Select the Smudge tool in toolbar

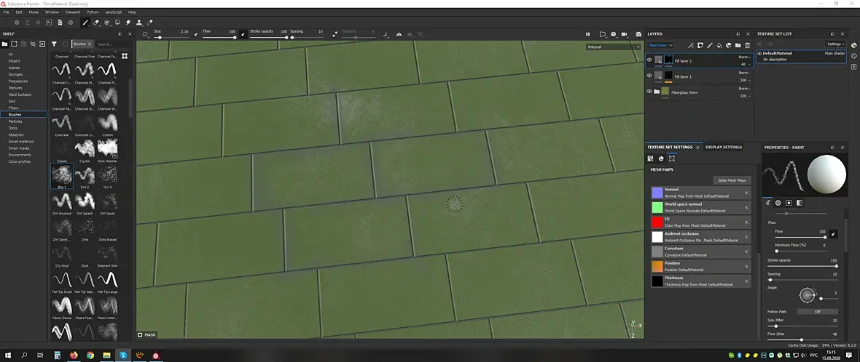click(128, 23)
